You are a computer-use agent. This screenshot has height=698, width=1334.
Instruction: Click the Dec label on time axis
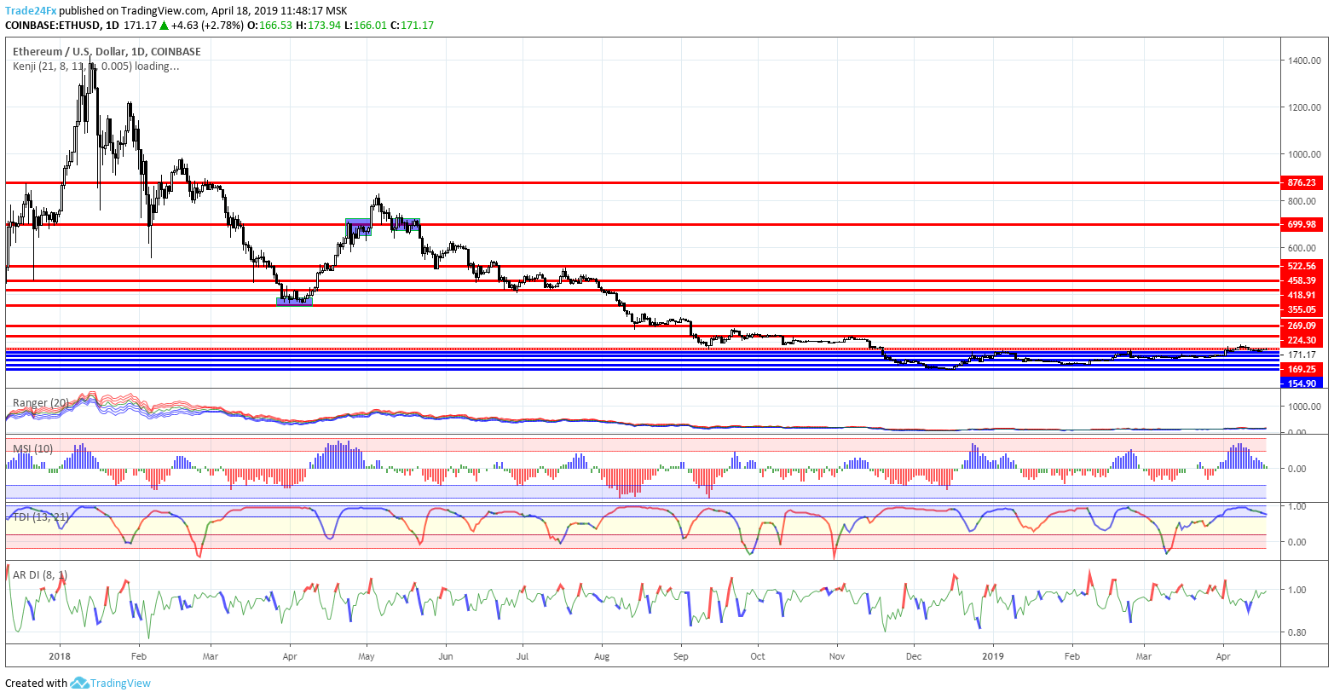tap(914, 656)
